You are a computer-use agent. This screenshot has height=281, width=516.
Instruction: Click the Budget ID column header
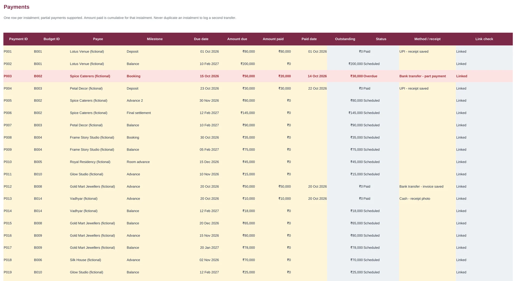52,39
